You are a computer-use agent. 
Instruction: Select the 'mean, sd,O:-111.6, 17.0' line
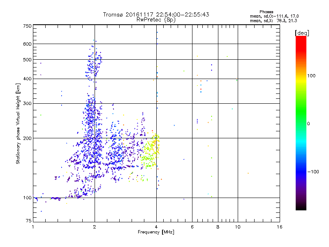pos(274,16)
